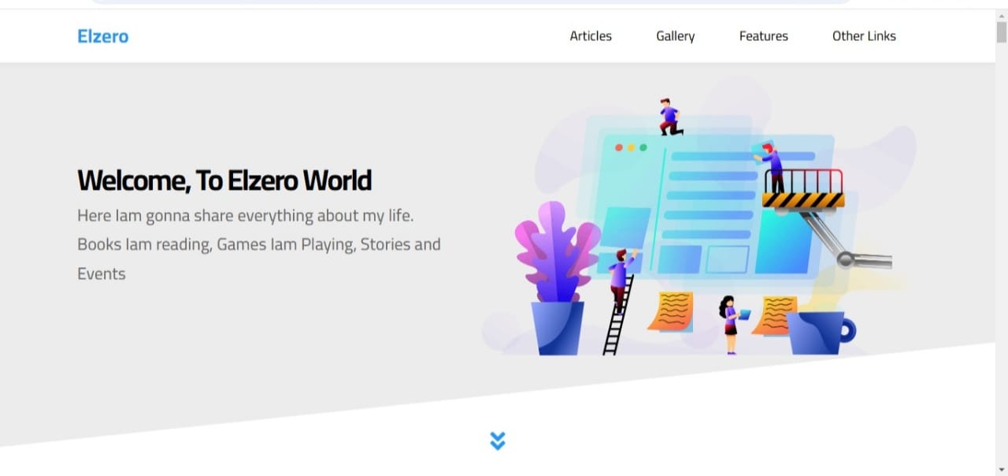The image size is (1008, 476).
Task: Click the green dot on the mock browser window
Action: 644,146
